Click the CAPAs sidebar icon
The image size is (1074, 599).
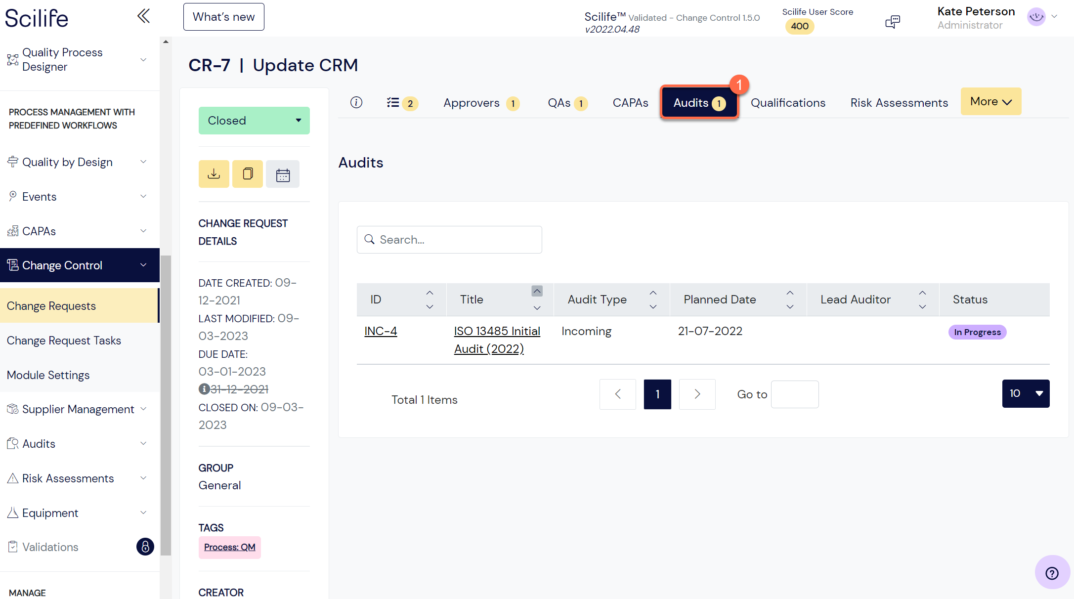pos(13,231)
